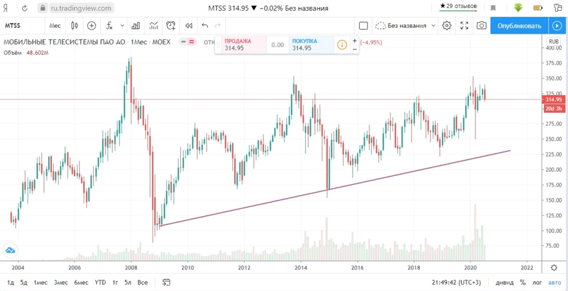Select the 1г time range
This screenshot has width=568, height=291.
[x=115, y=282]
